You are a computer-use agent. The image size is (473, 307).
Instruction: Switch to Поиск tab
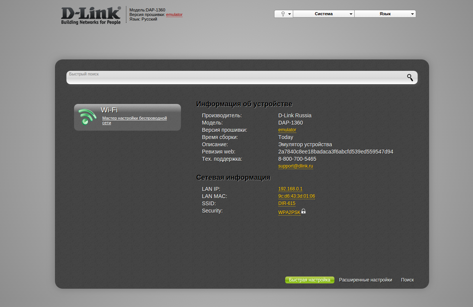point(407,280)
